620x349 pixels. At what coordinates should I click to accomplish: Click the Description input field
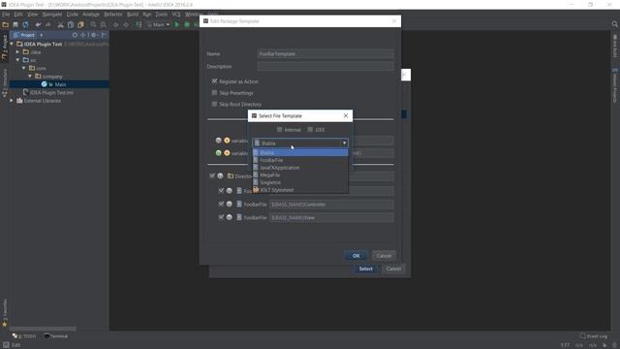point(325,67)
